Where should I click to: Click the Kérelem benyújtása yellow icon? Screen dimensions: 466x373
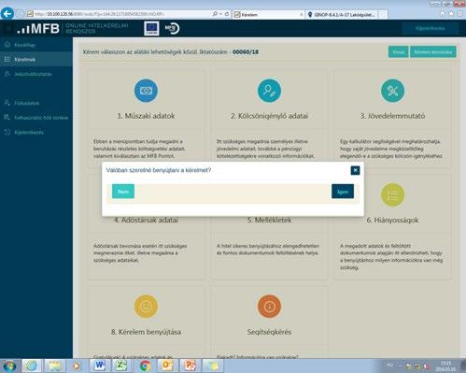click(146, 307)
